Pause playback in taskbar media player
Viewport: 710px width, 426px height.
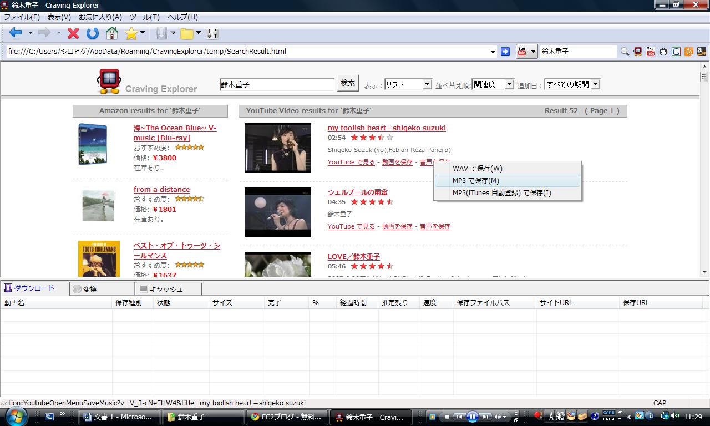[473, 417]
